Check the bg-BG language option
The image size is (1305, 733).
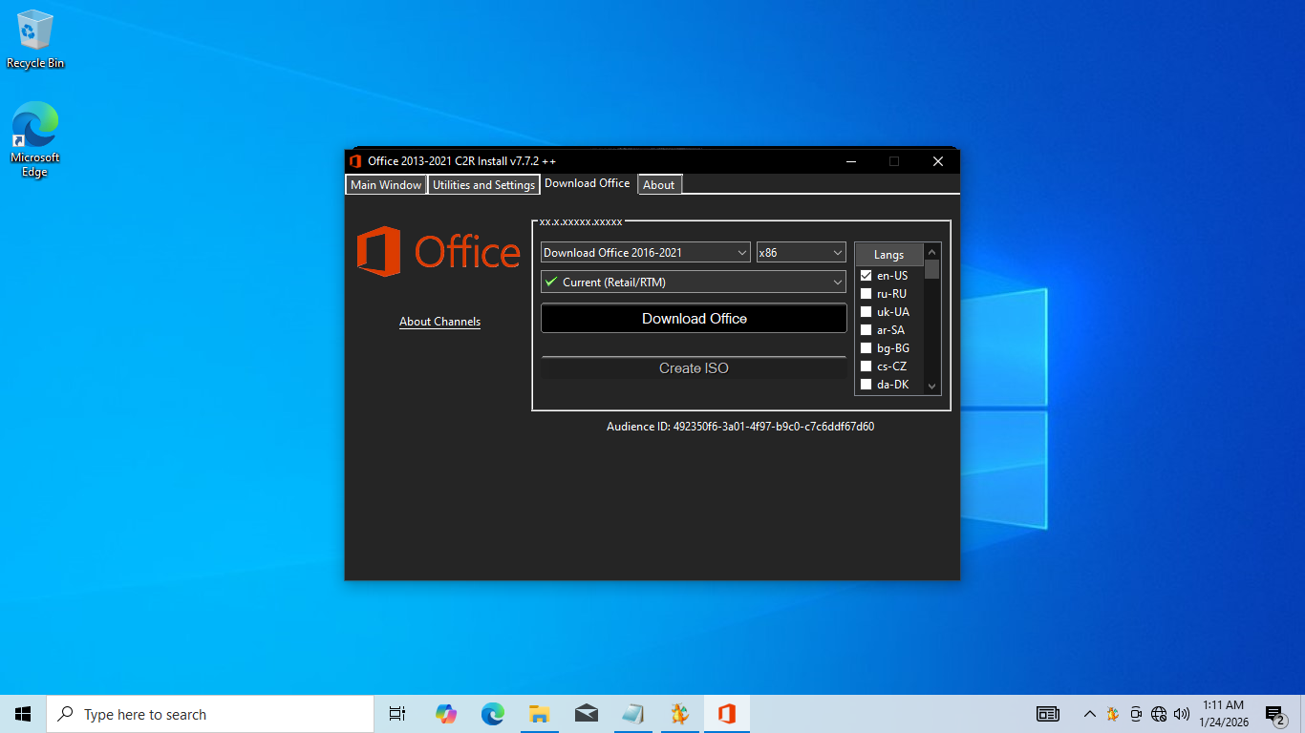[x=866, y=348]
